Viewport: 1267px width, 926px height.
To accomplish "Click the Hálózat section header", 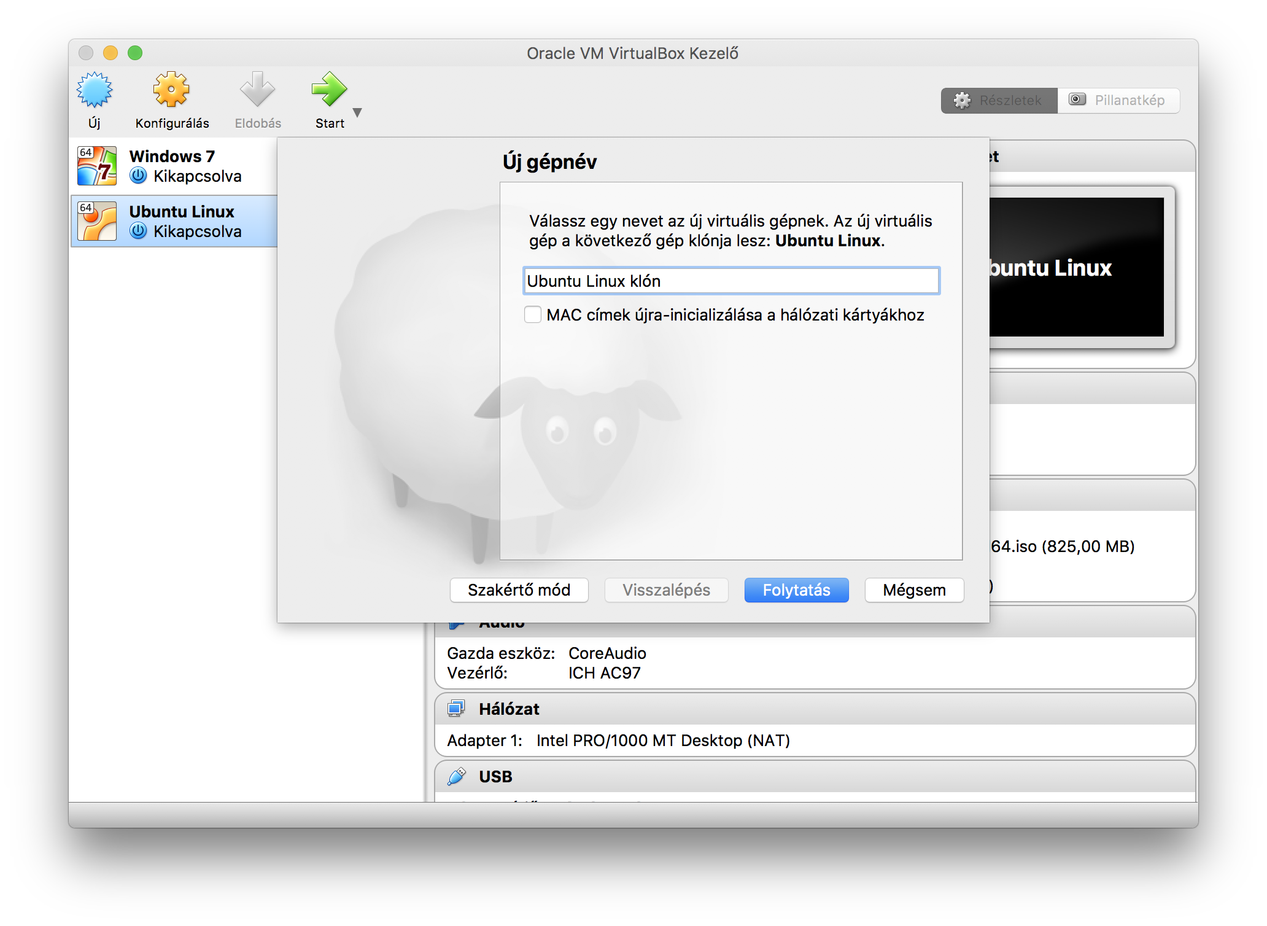I will pyautogui.click(x=815, y=709).
